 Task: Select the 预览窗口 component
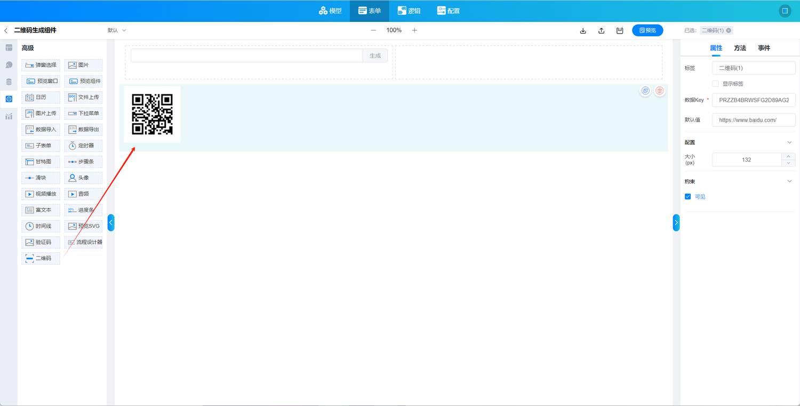pyautogui.click(x=41, y=81)
